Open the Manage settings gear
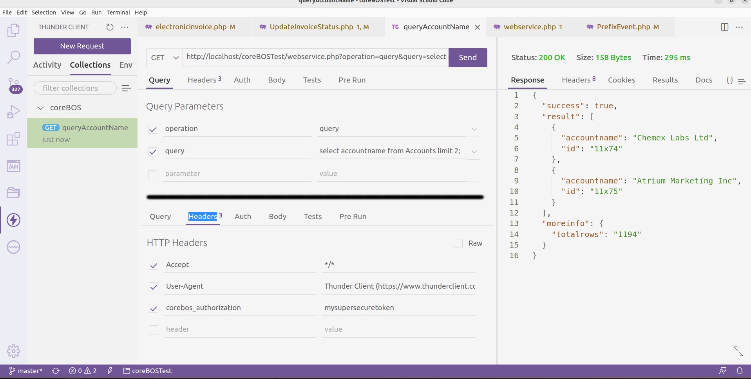Viewport: 751px width, 379px height. [x=14, y=351]
